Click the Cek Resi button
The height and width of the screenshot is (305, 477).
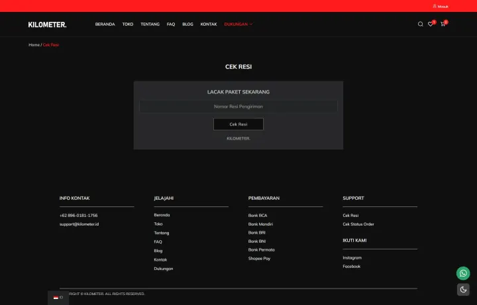(x=238, y=124)
